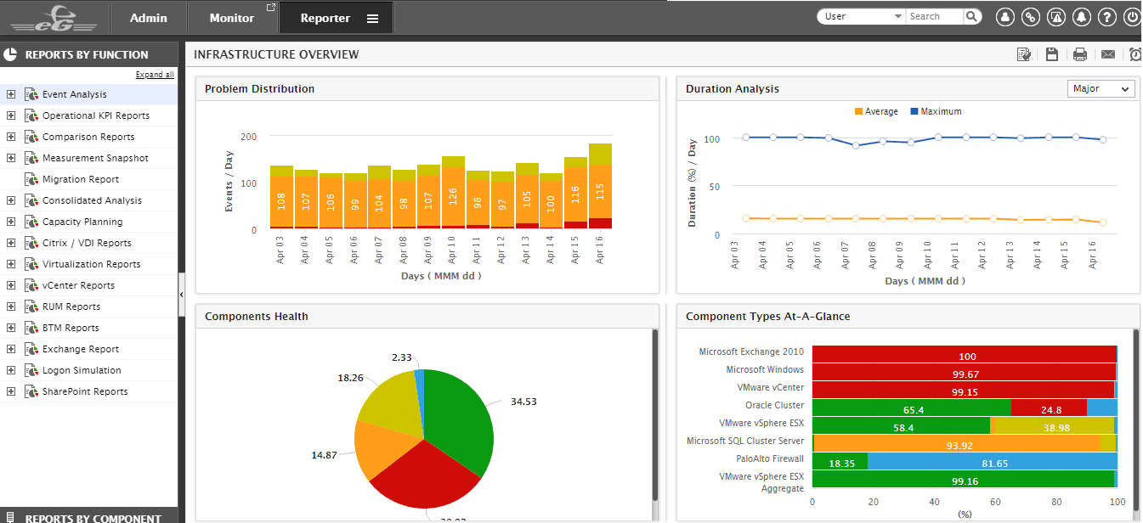Viewport: 1143px width, 523px height.
Task: Click the Migration Report icon
Action: pyautogui.click(x=31, y=179)
